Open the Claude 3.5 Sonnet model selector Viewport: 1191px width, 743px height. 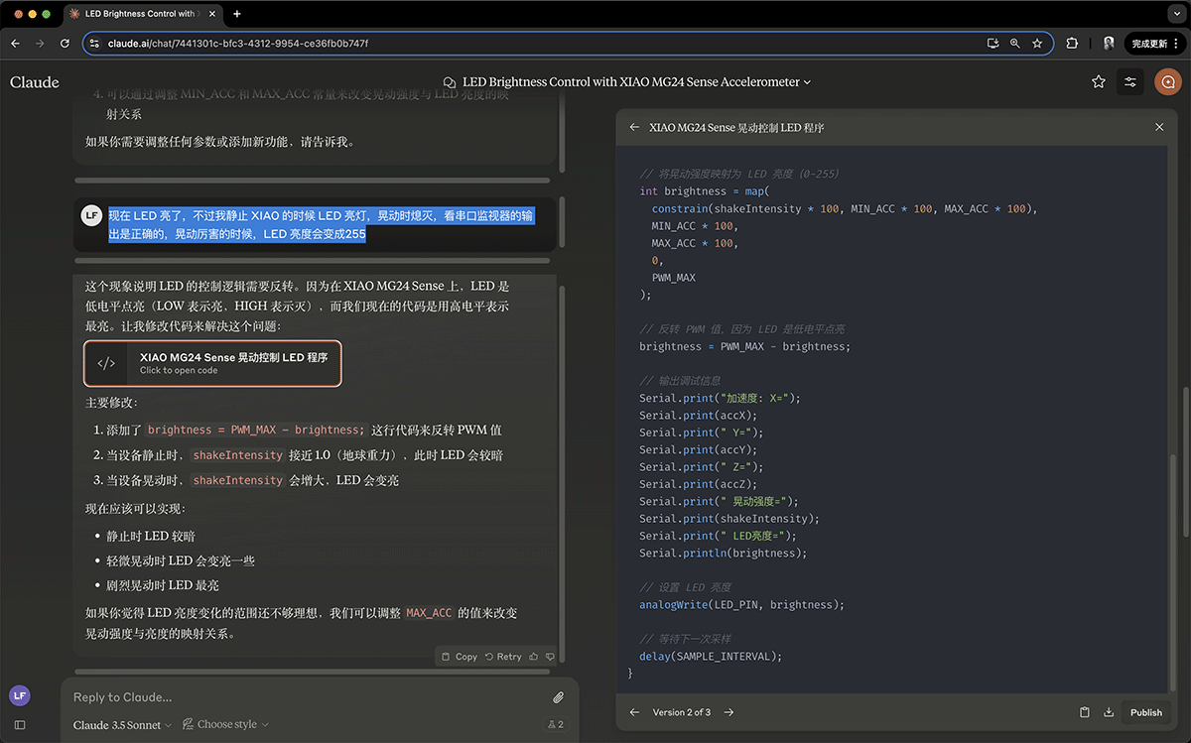(x=122, y=725)
